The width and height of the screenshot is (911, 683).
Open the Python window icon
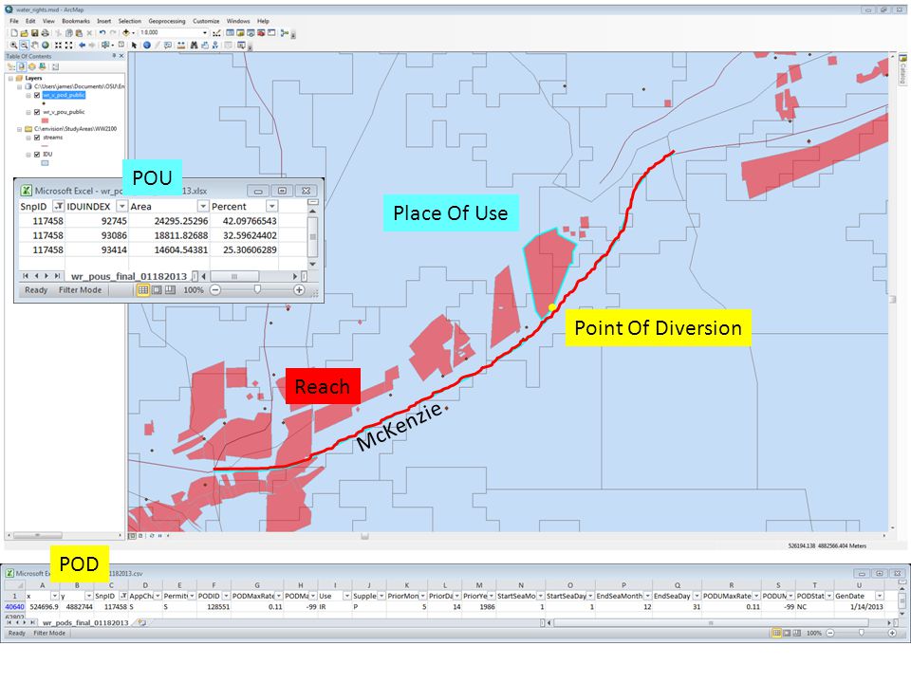point(271,33)
